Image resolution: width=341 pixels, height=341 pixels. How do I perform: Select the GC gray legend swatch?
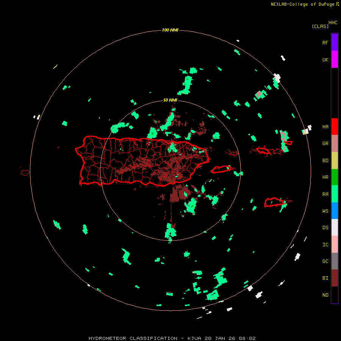click(335, 261)
